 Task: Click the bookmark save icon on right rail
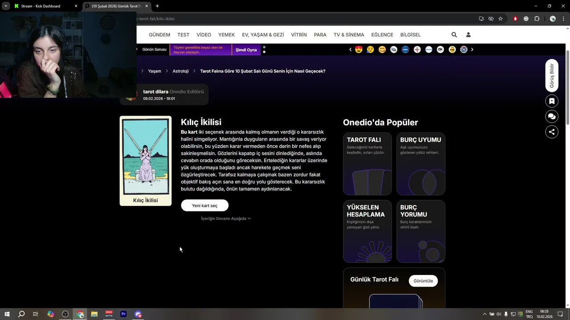click(x=552, y=101)
